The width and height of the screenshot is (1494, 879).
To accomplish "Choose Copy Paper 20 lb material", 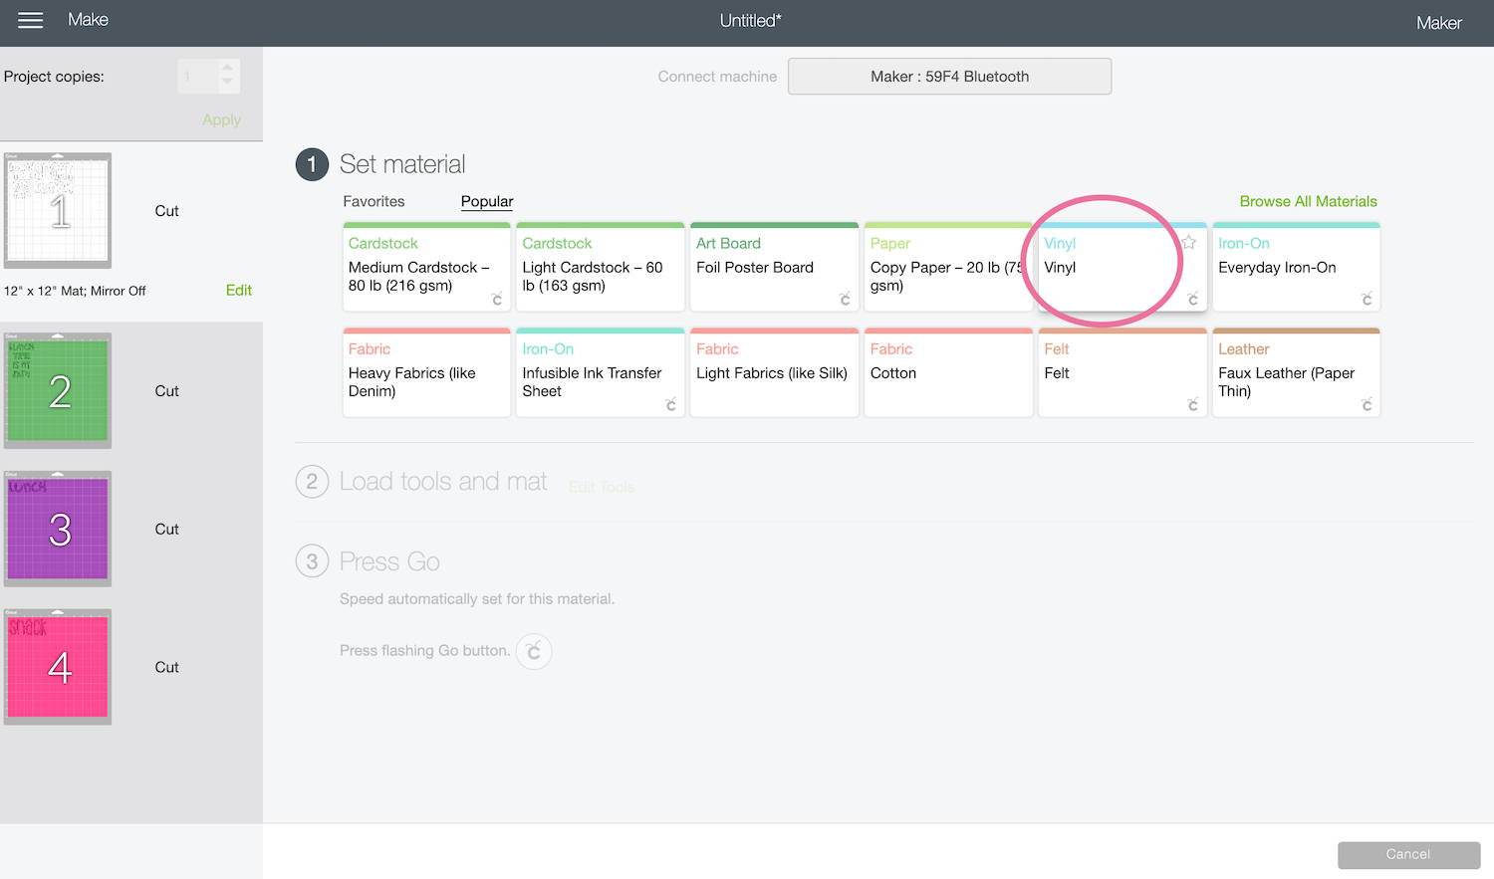I will click(x=947, y=267).
